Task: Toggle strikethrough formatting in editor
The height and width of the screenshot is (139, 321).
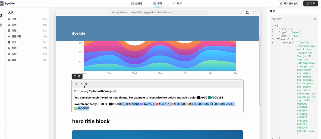Action: 86,84
